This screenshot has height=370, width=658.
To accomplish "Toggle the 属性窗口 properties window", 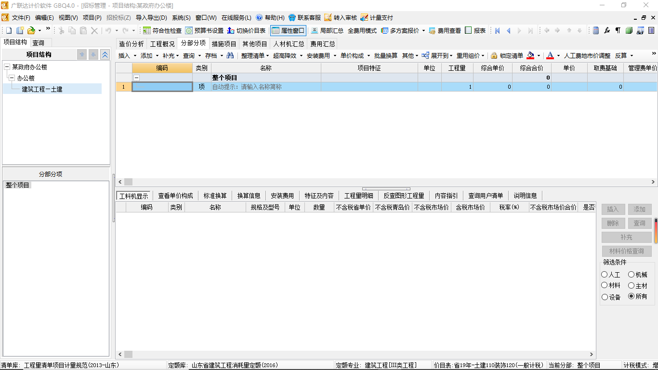I will 288,30.
